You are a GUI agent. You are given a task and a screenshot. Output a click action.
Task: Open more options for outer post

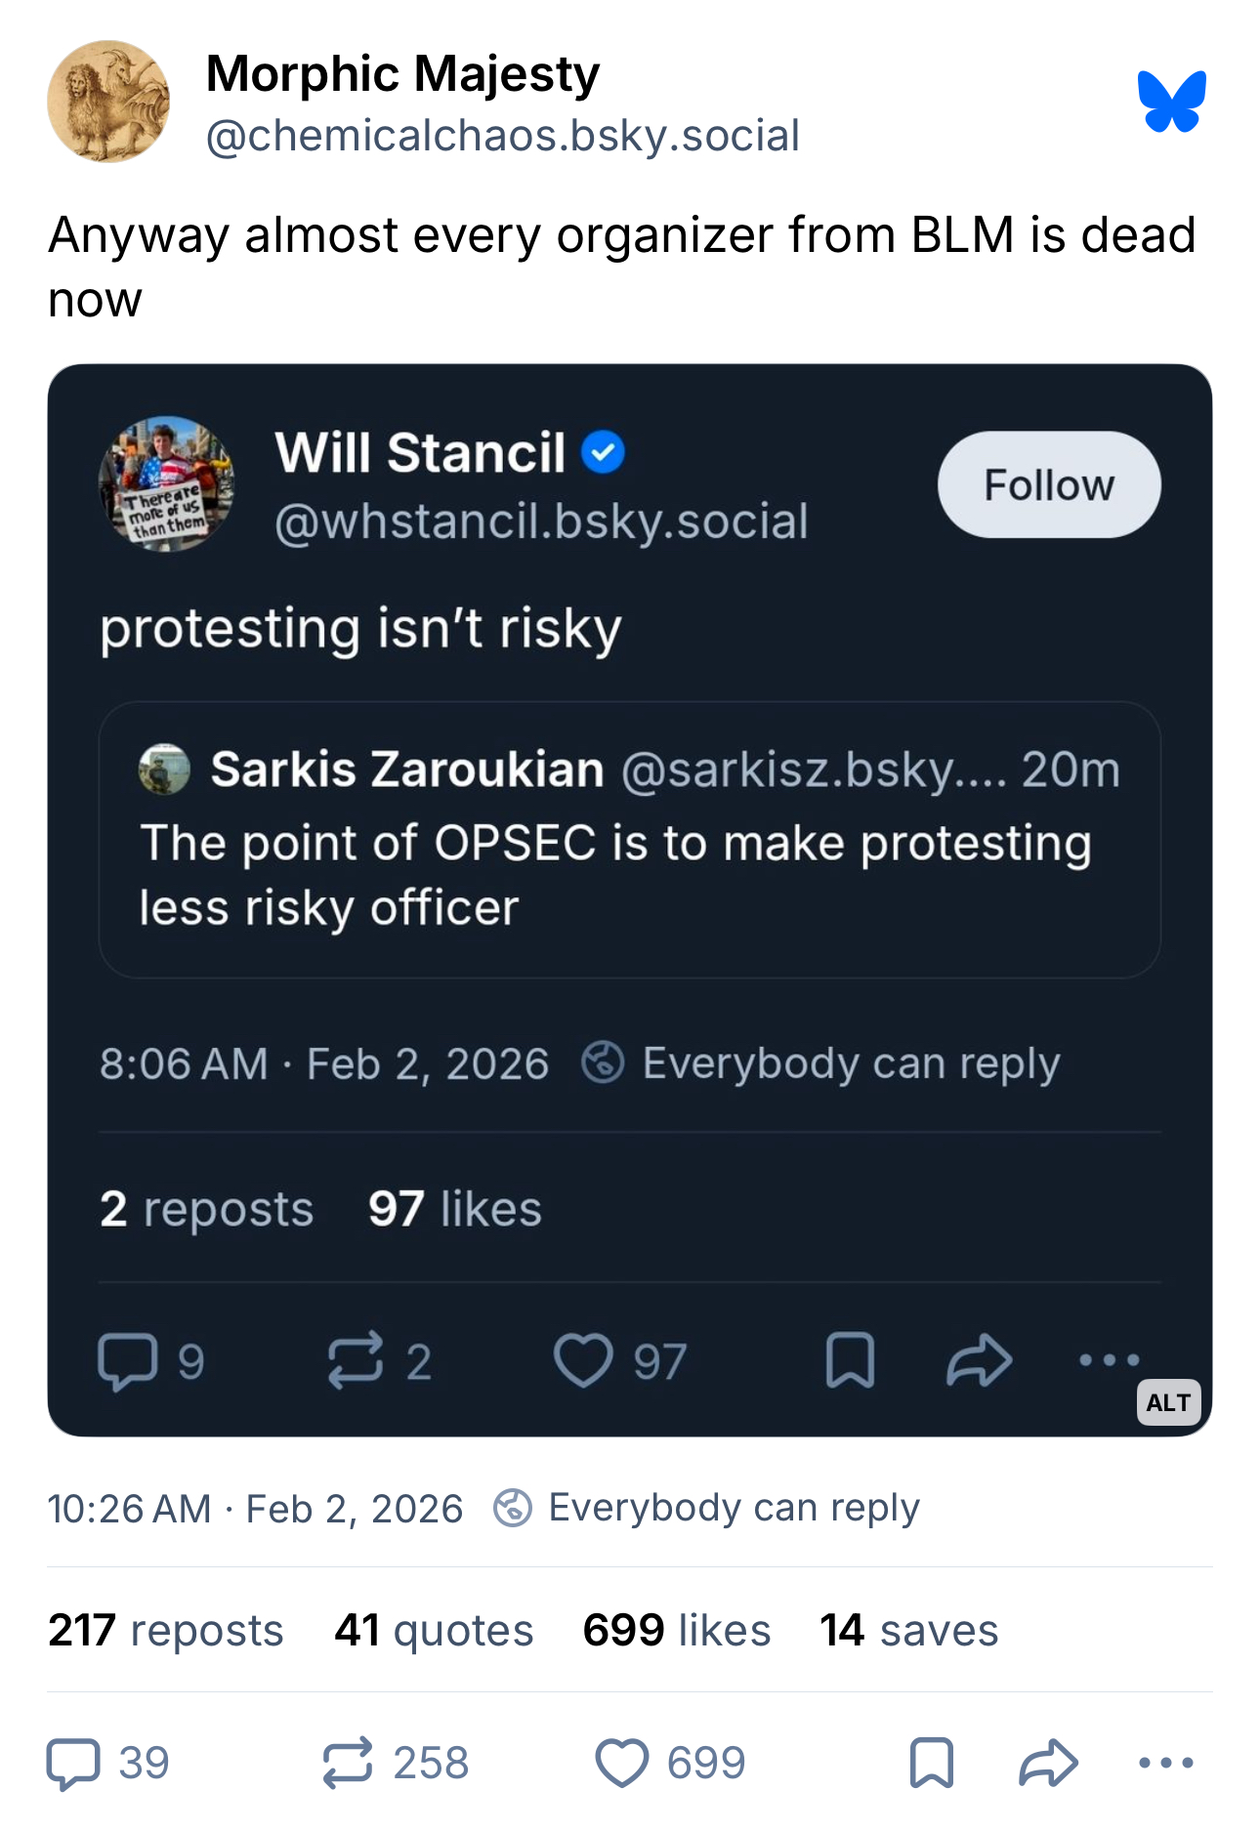pos(1166,1764)
